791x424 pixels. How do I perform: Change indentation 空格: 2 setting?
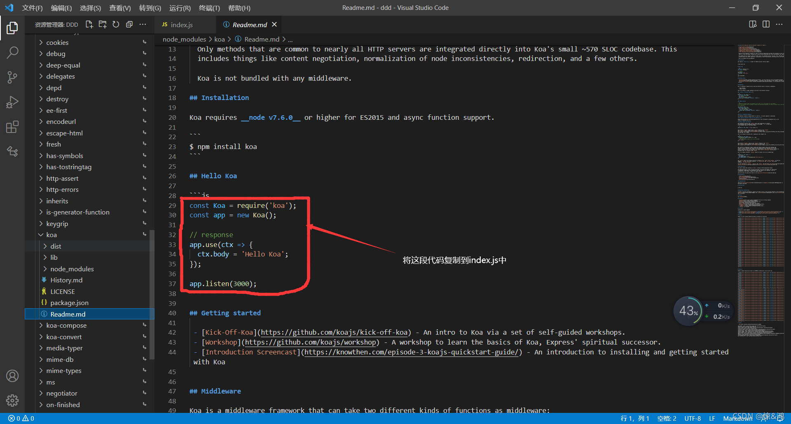tap(667, 418)
